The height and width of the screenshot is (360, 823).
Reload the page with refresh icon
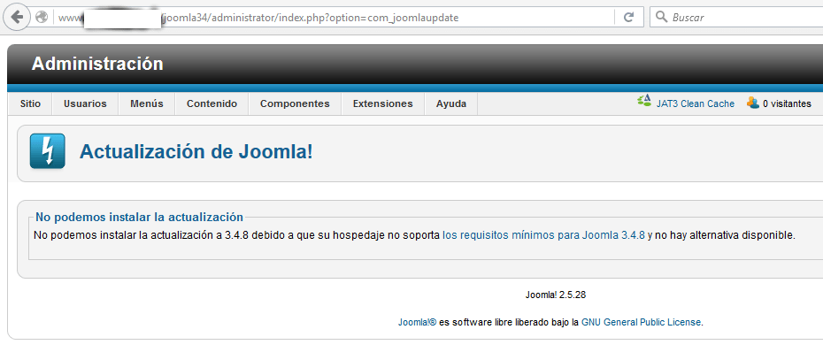point(628,18)
